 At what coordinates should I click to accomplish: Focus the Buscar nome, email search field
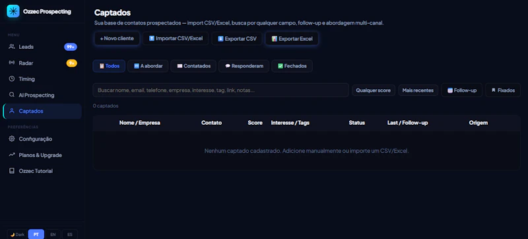(x=220, y=90)
